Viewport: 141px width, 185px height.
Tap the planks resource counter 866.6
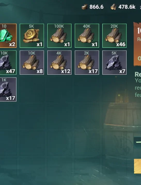(x=92, y=7)
